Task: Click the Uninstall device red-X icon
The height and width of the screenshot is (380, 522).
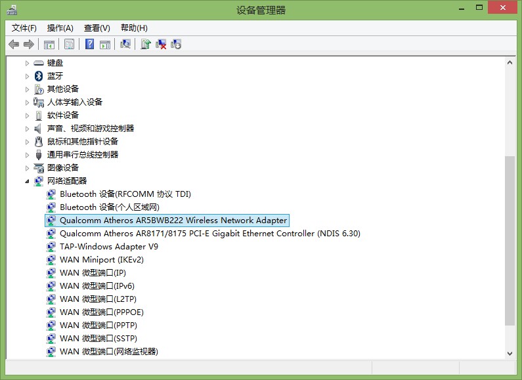Action: [161, 44]
